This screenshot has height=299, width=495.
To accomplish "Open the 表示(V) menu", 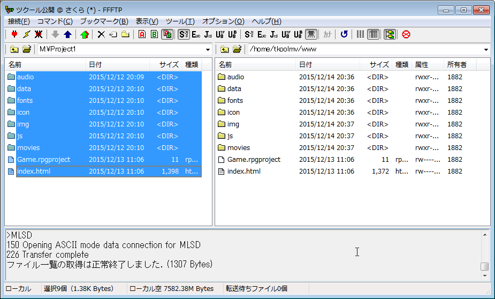I will (147, 21).
